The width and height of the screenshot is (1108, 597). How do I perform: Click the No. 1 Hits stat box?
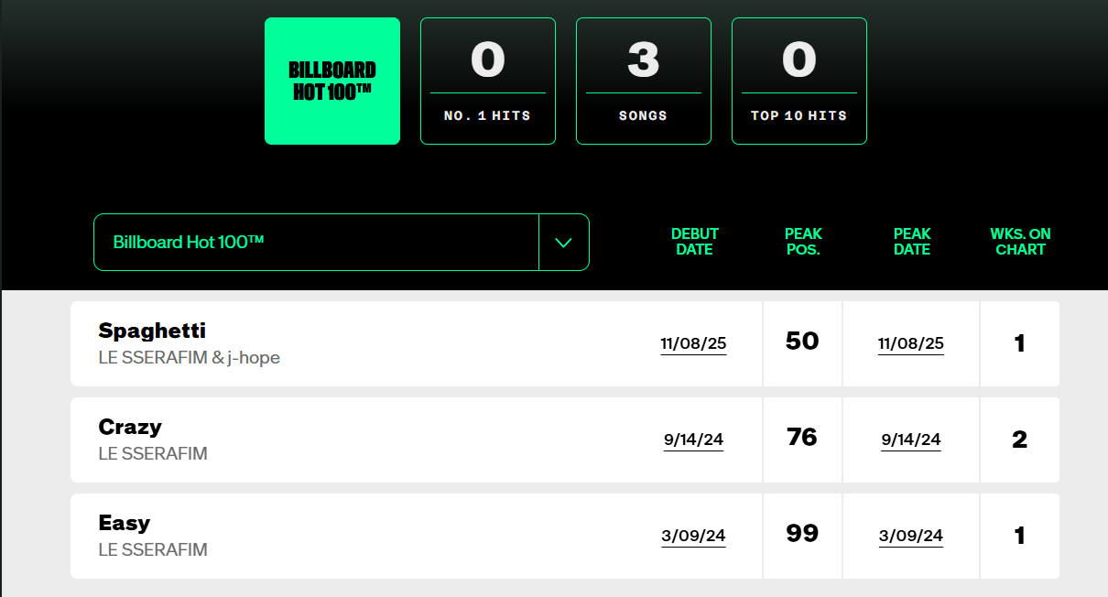(x=488, y=81)
